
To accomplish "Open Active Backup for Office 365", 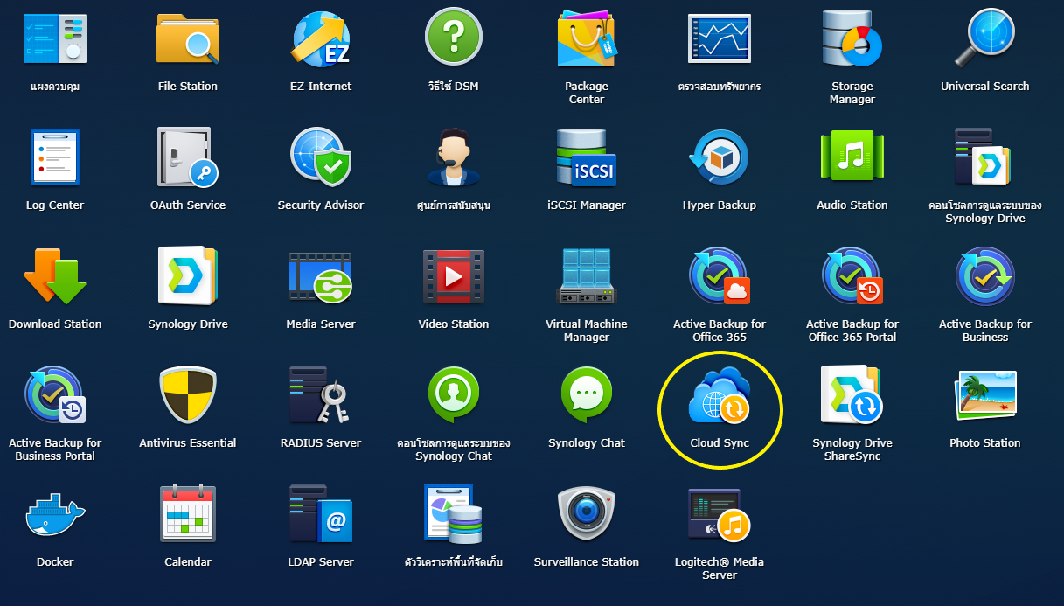I will (720, 275).
